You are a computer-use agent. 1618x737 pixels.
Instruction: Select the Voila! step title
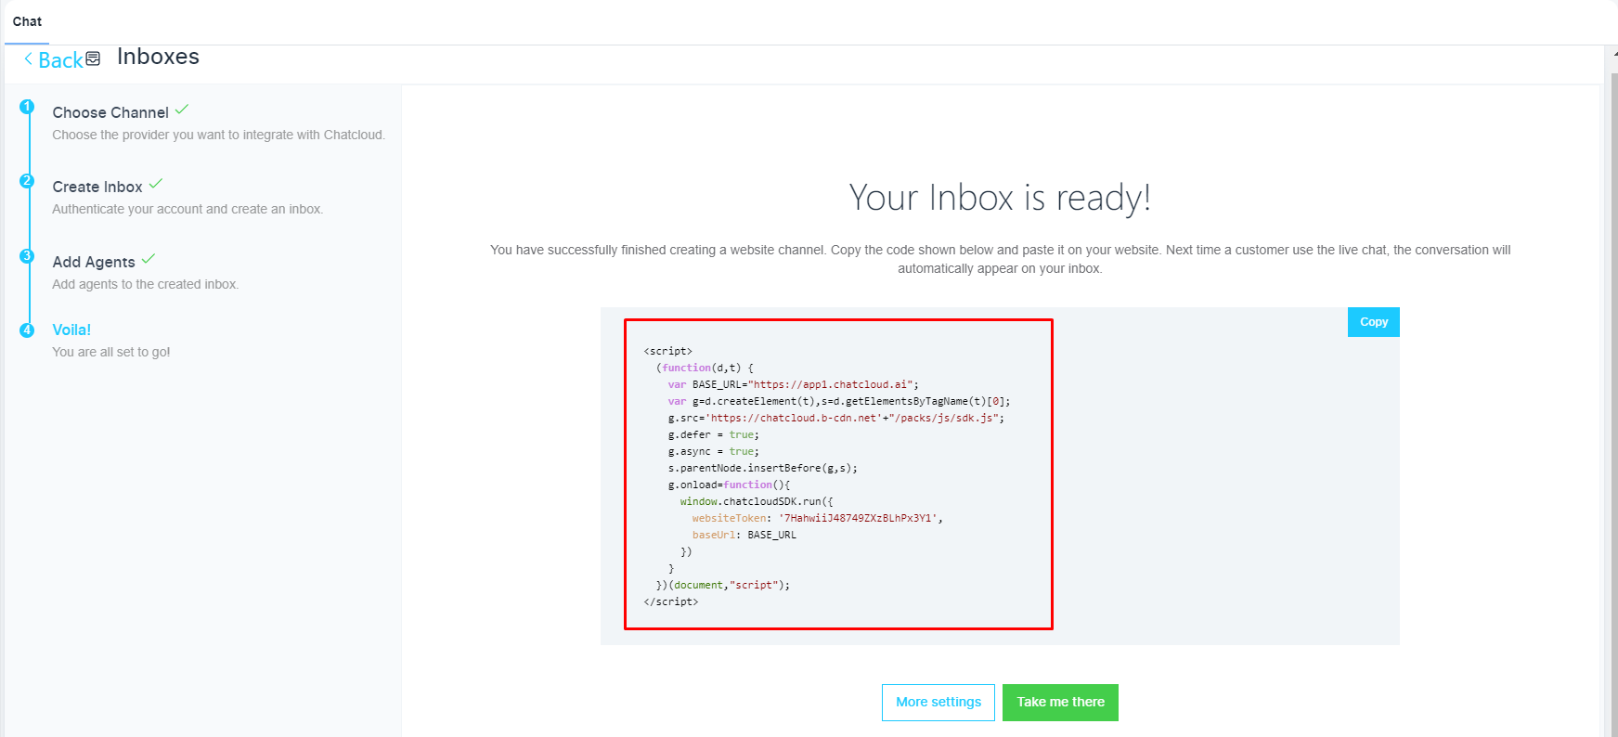click(71, 330)
